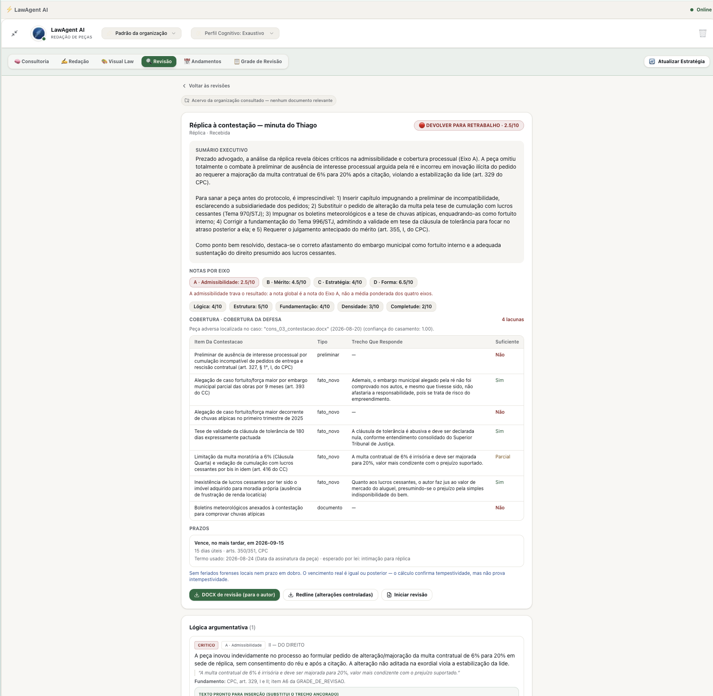This screenshot has height=696, width=713.
Task: Click the documento type cell
Action: pos(330,508)
